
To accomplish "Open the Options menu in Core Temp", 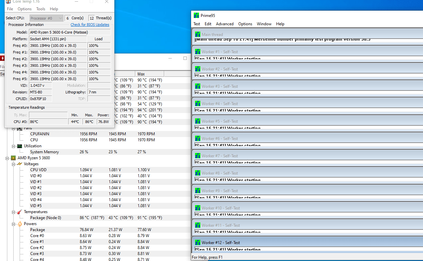I will pyautogui.click(x=25, y=9).
